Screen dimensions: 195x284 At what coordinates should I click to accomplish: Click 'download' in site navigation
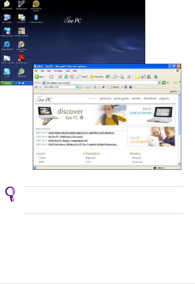(x=150, y=98)
